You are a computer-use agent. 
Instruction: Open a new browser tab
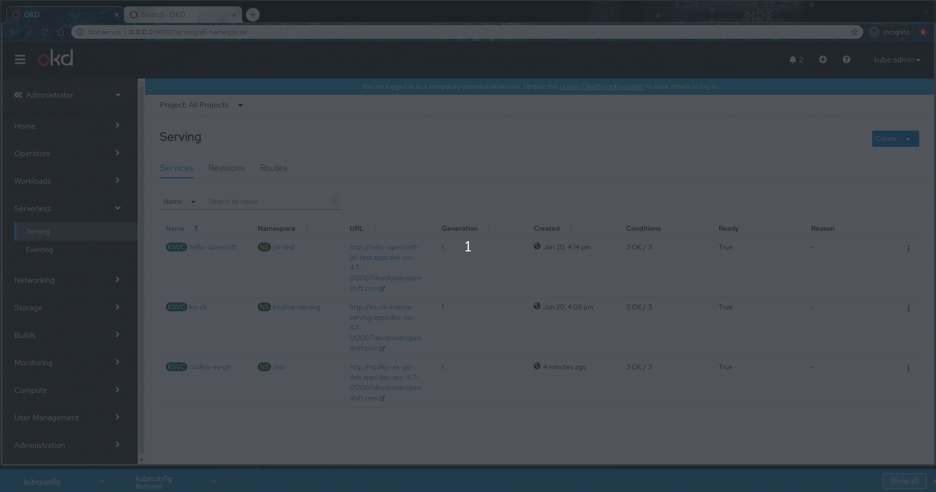click(253, 15)
